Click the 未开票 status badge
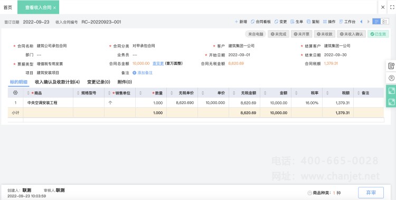 pos(301,34)
